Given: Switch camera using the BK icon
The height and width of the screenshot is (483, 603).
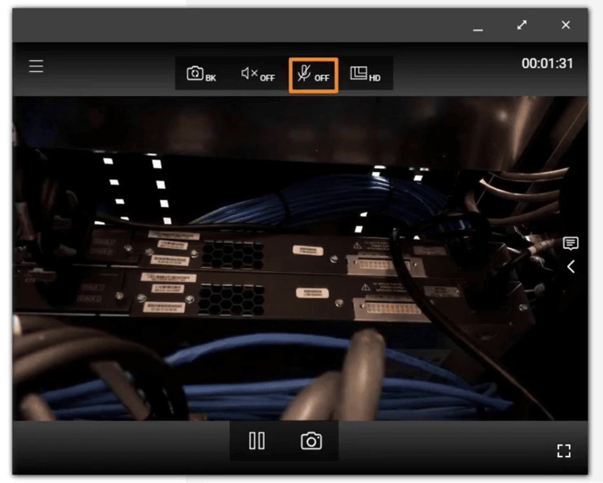Looking at the screenshot, I should (201, 74).
